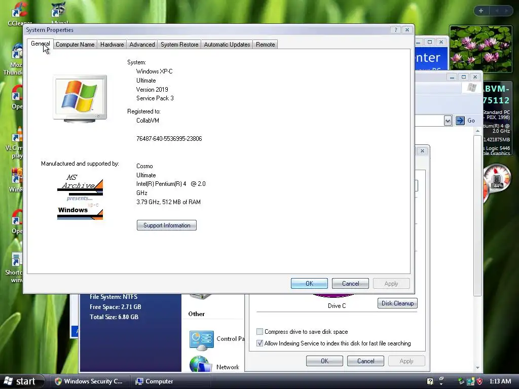Go to the Advanced tab
This screenshot has height=389, width=519.
coord(142,45)
